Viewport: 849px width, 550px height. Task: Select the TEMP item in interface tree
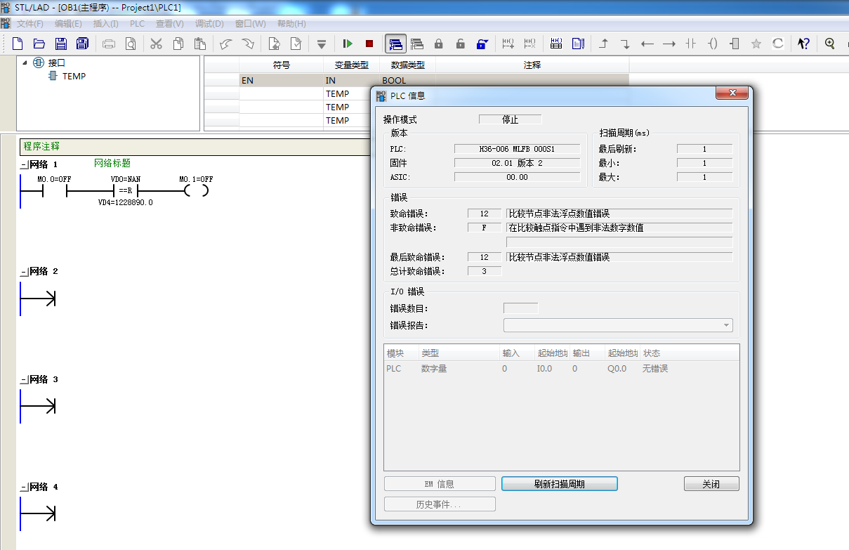[x=74, y=76]
